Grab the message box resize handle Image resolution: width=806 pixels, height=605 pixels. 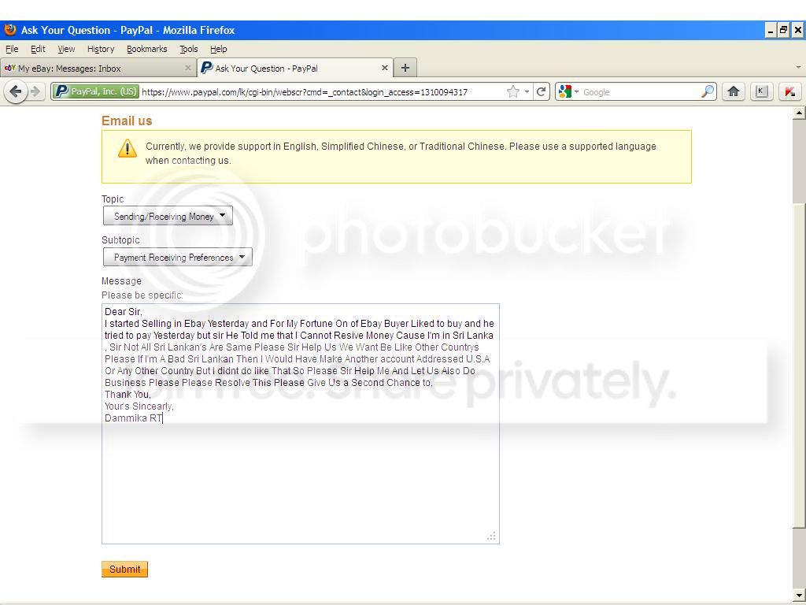pyautogui.click(x=491, y=536)
